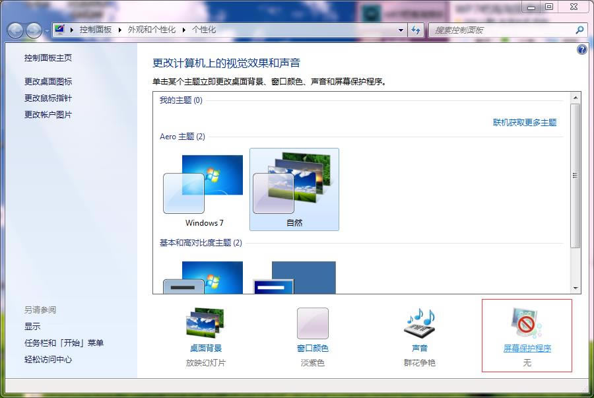The height and width of the screenshot is (398, 594).
Task: Open 声音 sound settings icon
Action: (x=420, y=323)
